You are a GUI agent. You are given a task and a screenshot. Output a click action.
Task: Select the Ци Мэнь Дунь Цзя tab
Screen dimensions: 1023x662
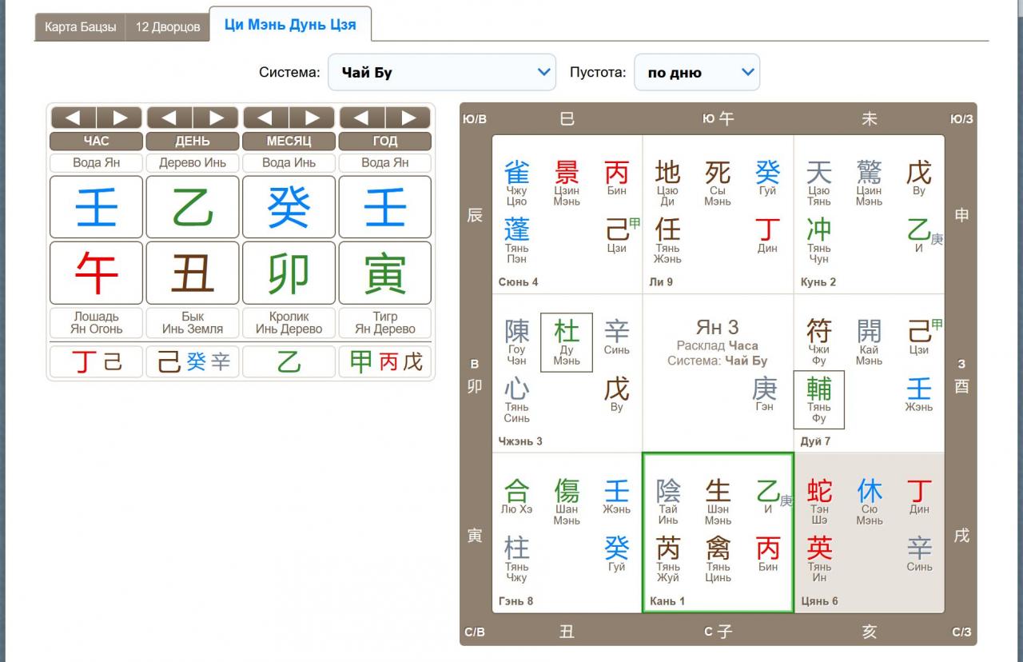coord(290,25)
